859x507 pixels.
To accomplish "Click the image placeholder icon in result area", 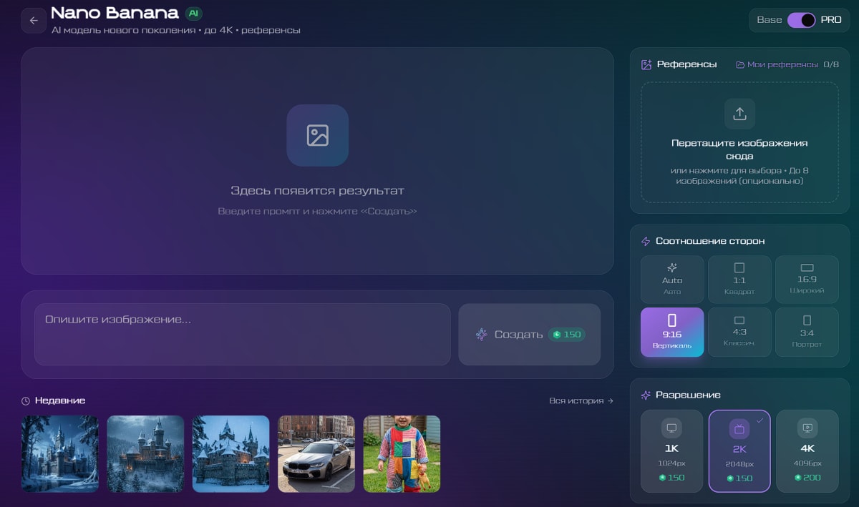I will tap(317, 136).
